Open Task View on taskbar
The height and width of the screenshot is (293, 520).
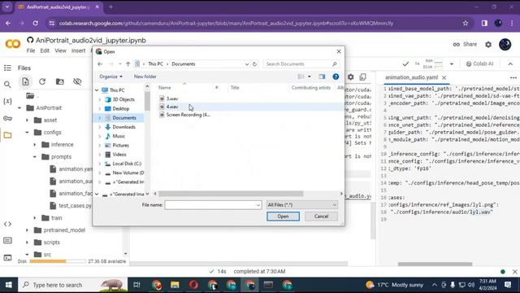coord(136,285)
